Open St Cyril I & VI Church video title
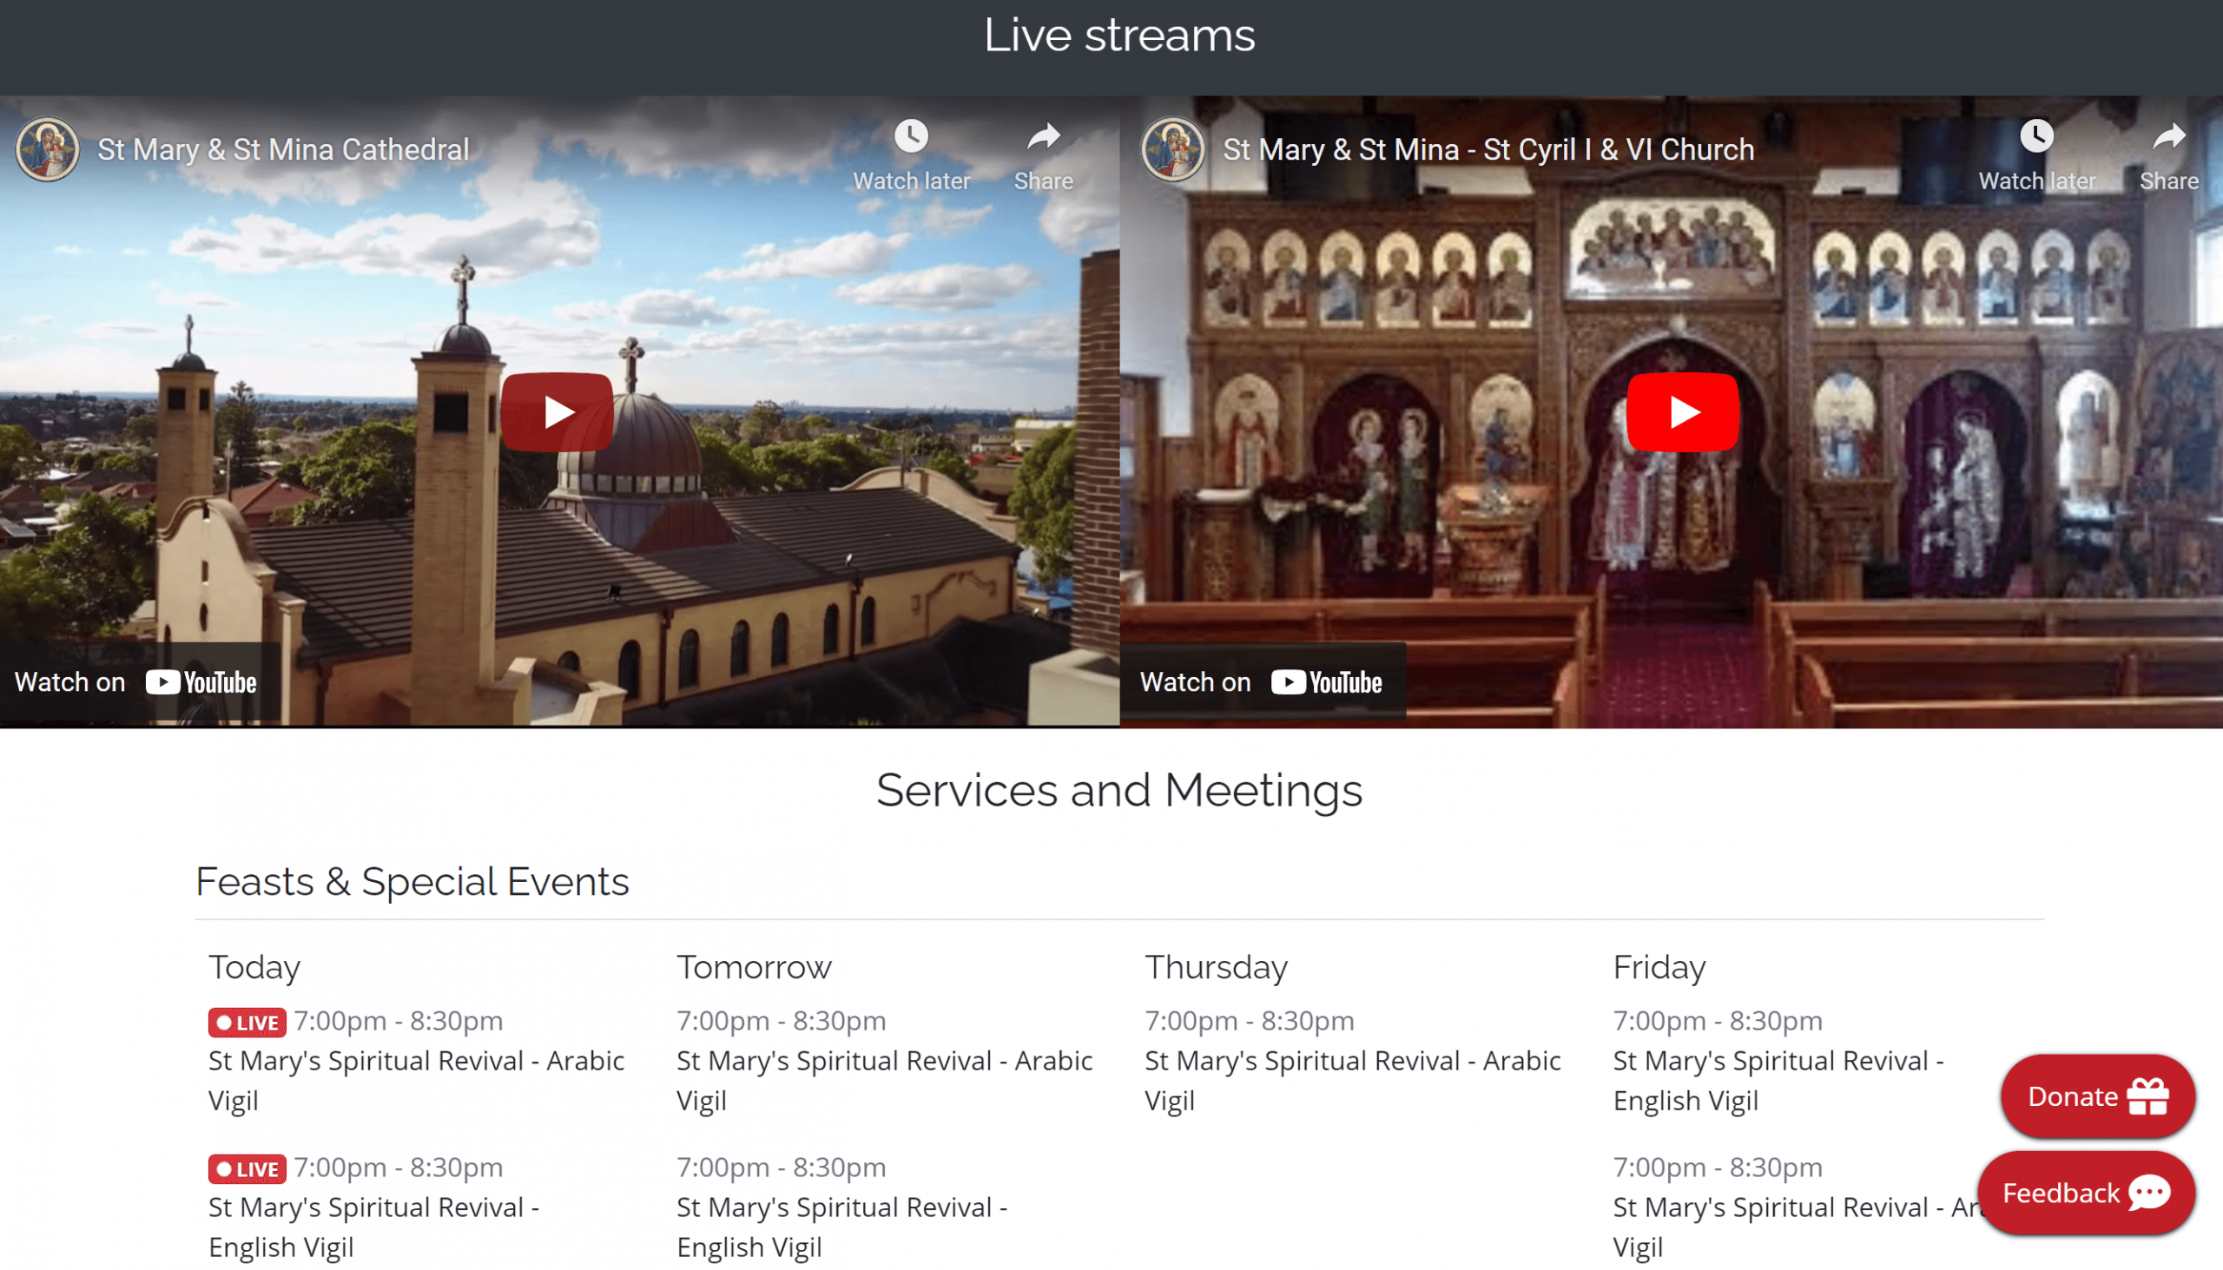Screen dimensions: 2223x1270 pos(1487,150)
